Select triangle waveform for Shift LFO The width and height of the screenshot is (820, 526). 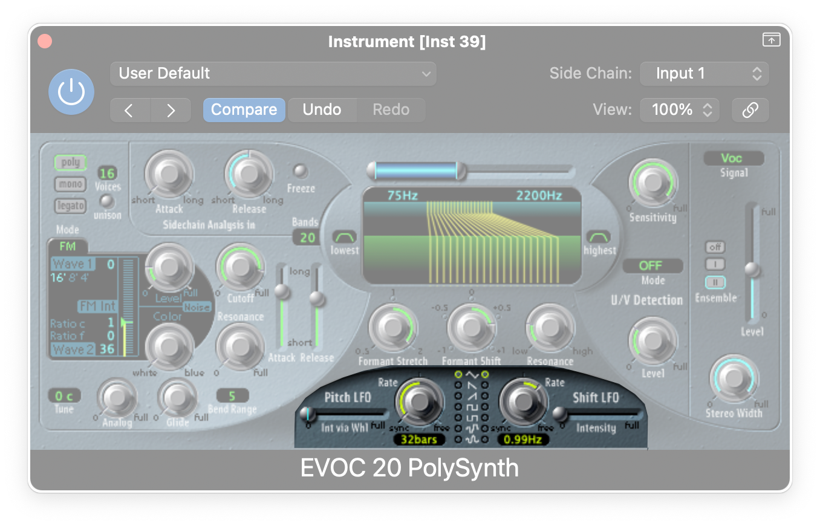[485, 375]
